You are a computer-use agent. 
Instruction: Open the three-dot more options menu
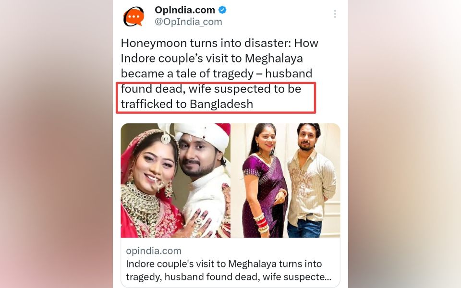(335, 14)
